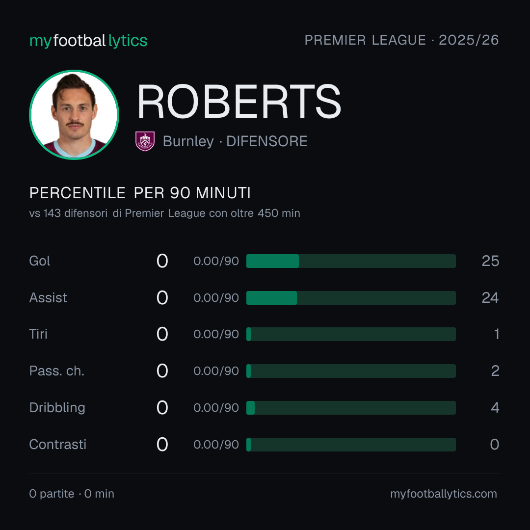Screen dimensions: 530x530
Task: Click the Tiri percentile bar
Action: (351, 334)
